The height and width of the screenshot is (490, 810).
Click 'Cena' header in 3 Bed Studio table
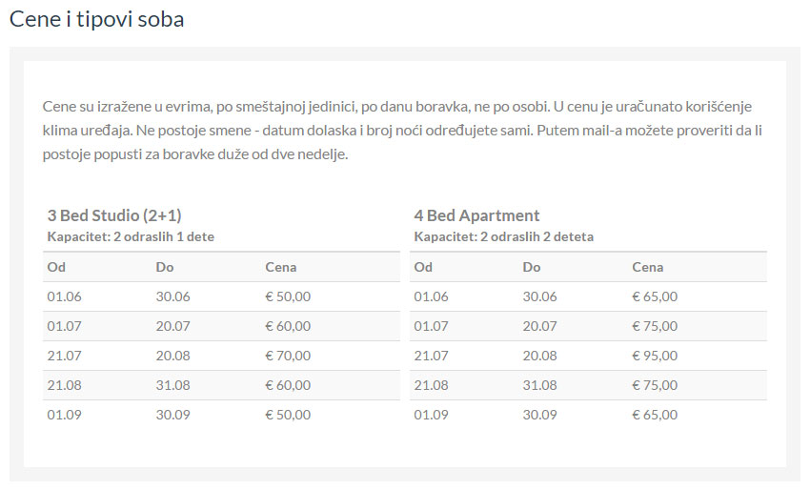tap(281, 267)
